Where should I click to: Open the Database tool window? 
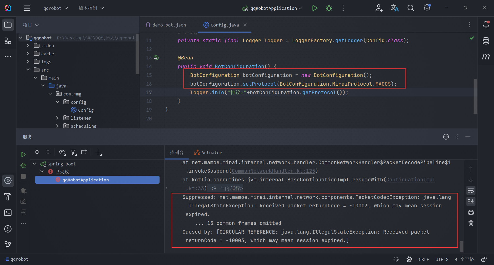[486, 41]
